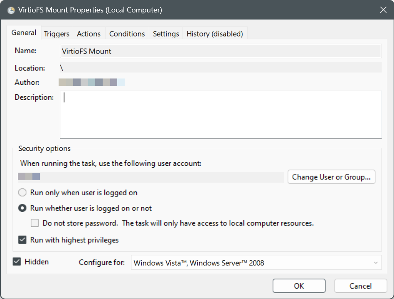Click Cancel to discard changes
394x299 pixels.
pos(360,286)
